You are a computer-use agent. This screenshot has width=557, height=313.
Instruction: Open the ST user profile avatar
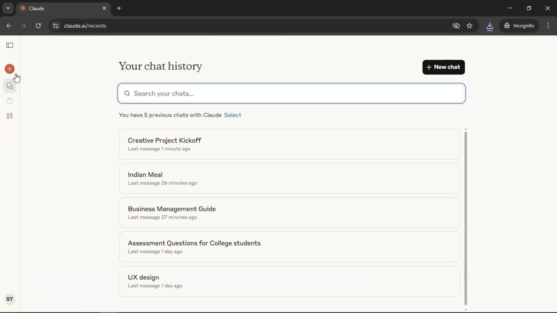[10, 299]
